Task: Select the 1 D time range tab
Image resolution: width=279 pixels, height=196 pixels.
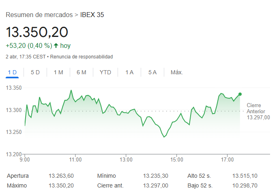Action: 12,73
